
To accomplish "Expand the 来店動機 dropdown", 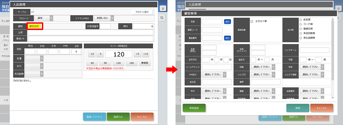I will coord(35,74).
